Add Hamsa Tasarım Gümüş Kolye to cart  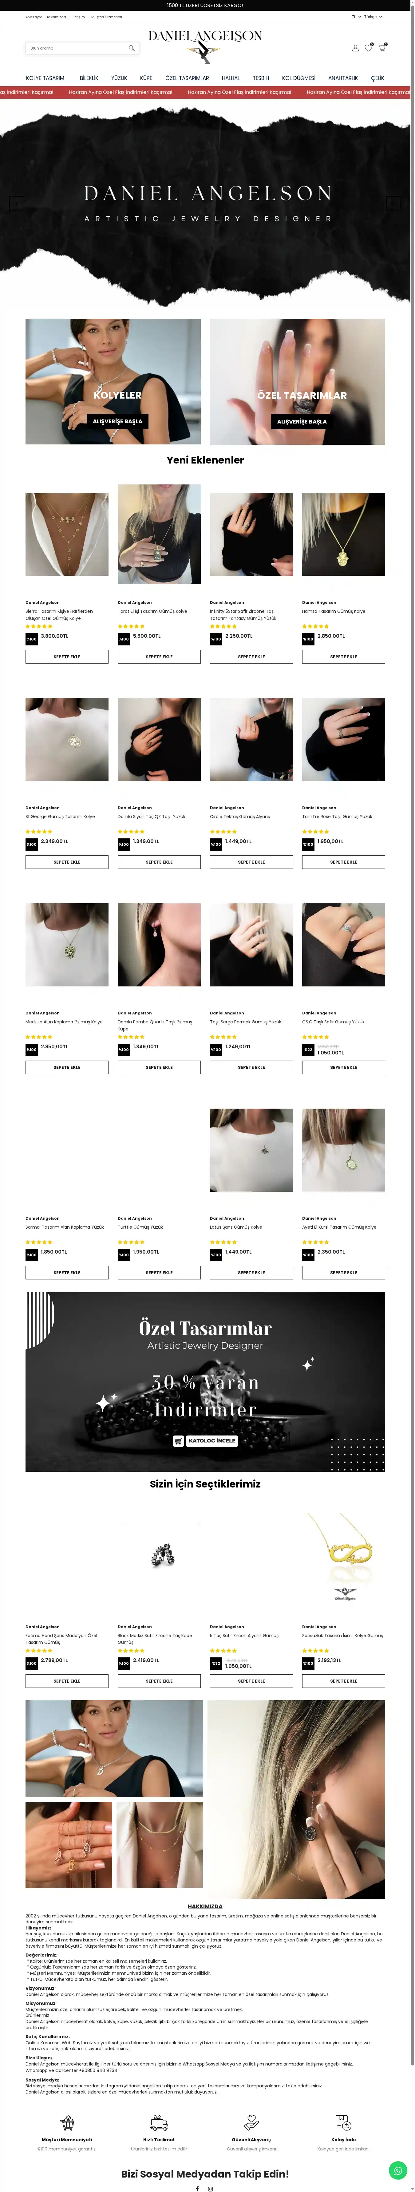pos(344,657)
